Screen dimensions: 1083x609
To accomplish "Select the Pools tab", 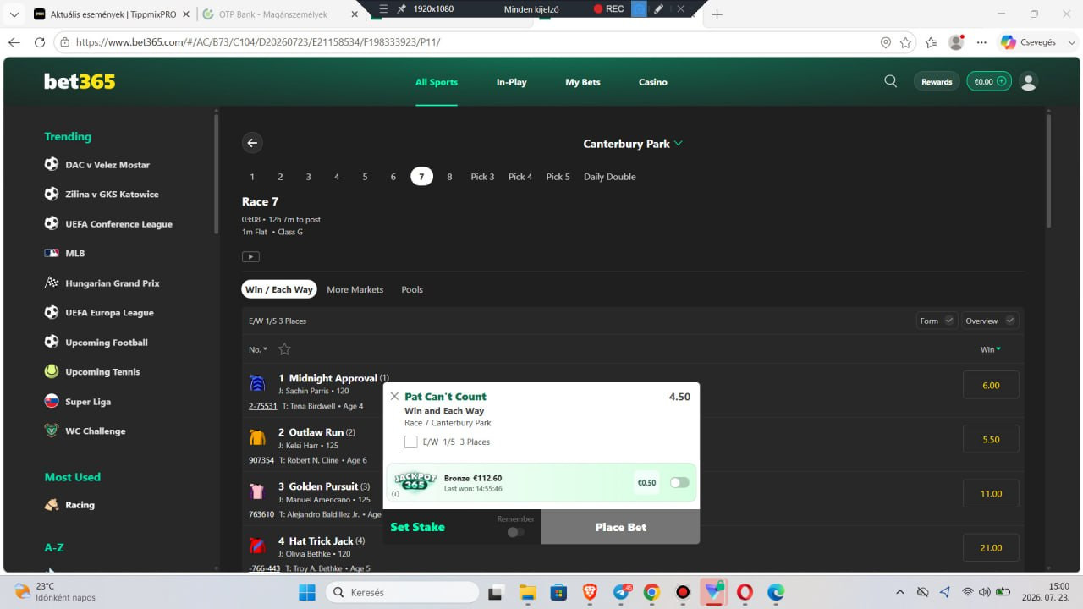I will pos(412,289).
